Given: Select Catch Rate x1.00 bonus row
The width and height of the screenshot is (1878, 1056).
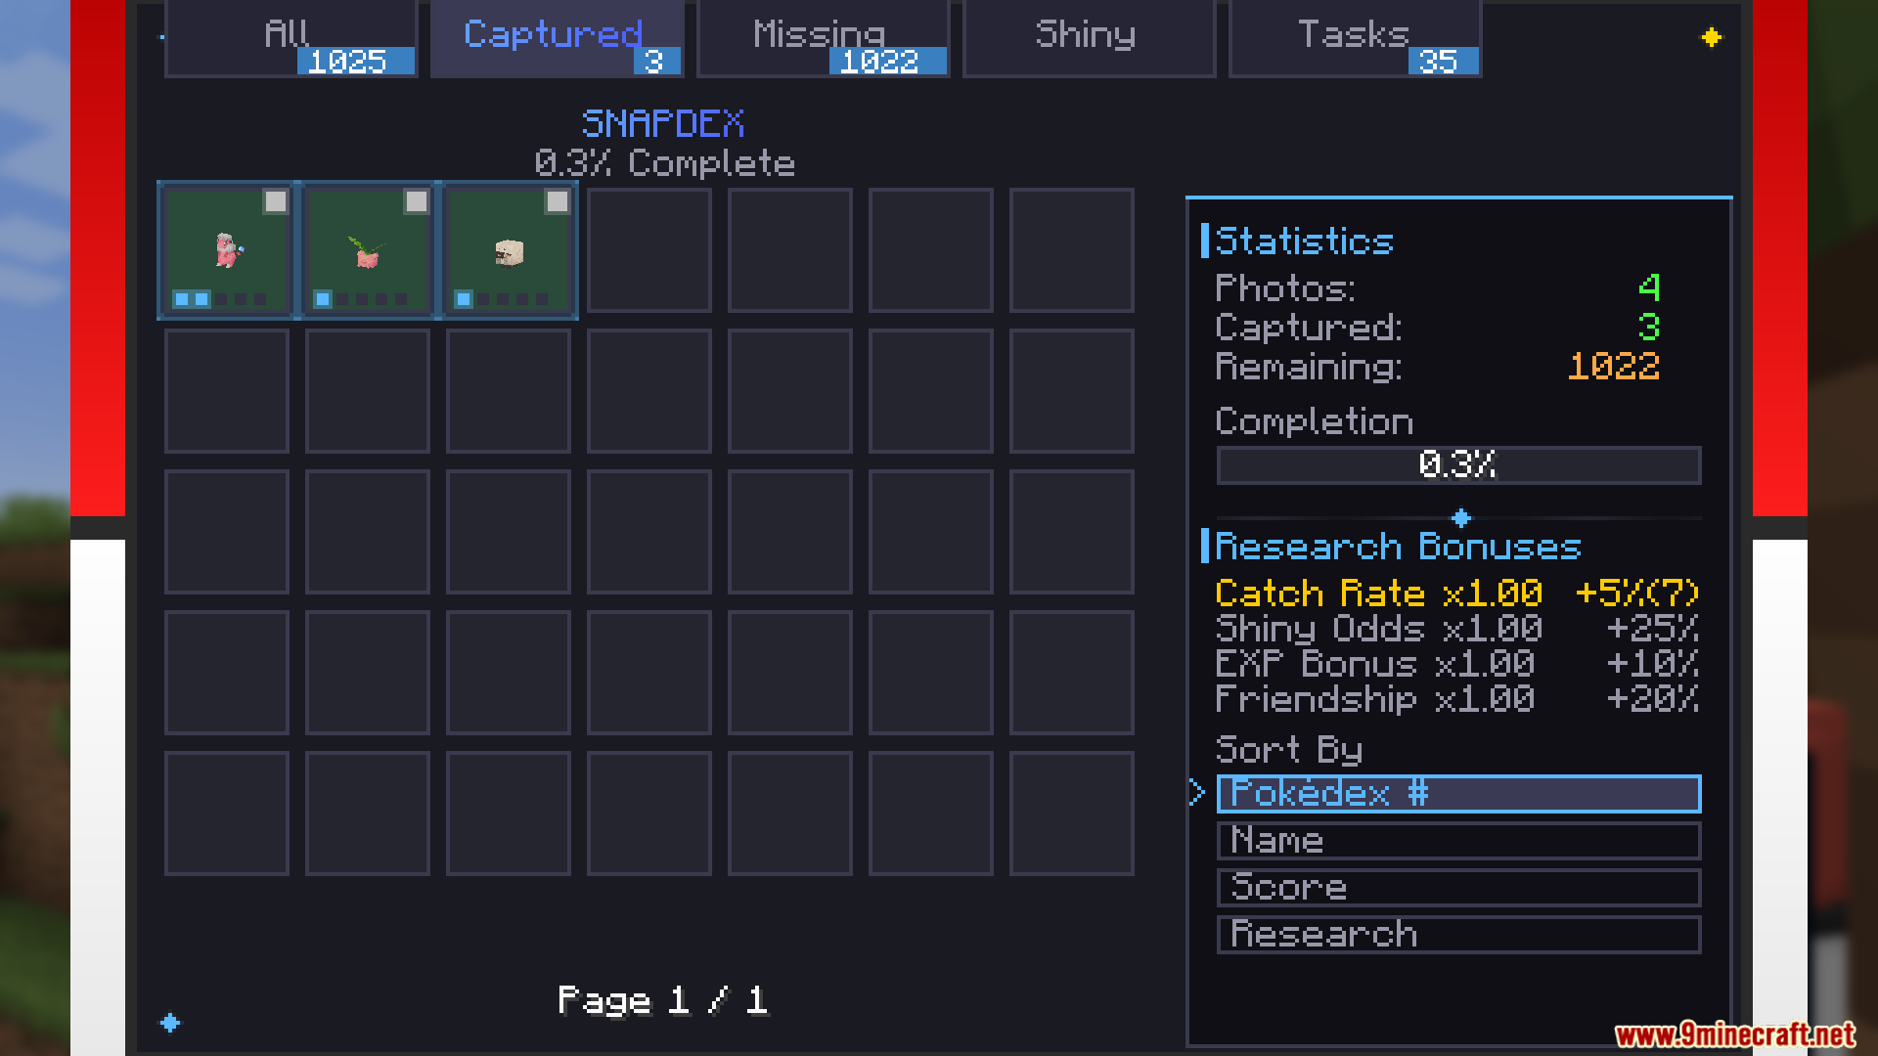Looking at the screenshot, I should tap(1457, 594).
